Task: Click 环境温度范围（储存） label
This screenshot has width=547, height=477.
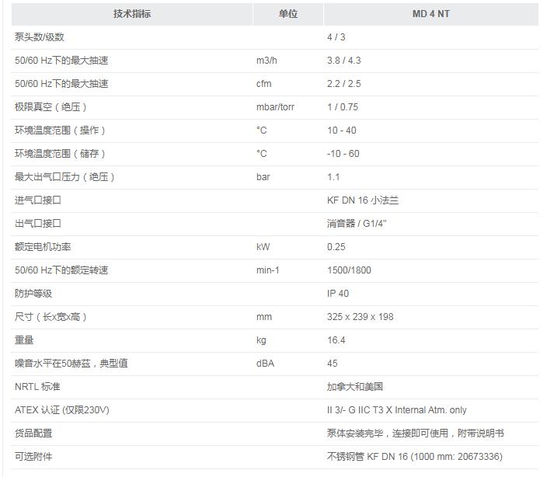Action: point(61,153)
